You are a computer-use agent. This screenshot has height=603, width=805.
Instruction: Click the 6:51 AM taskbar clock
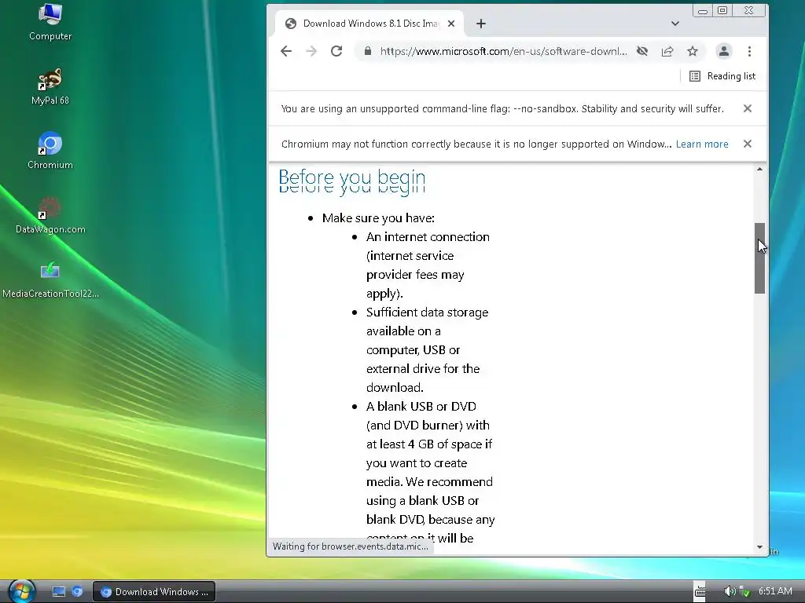pos(775,591)
